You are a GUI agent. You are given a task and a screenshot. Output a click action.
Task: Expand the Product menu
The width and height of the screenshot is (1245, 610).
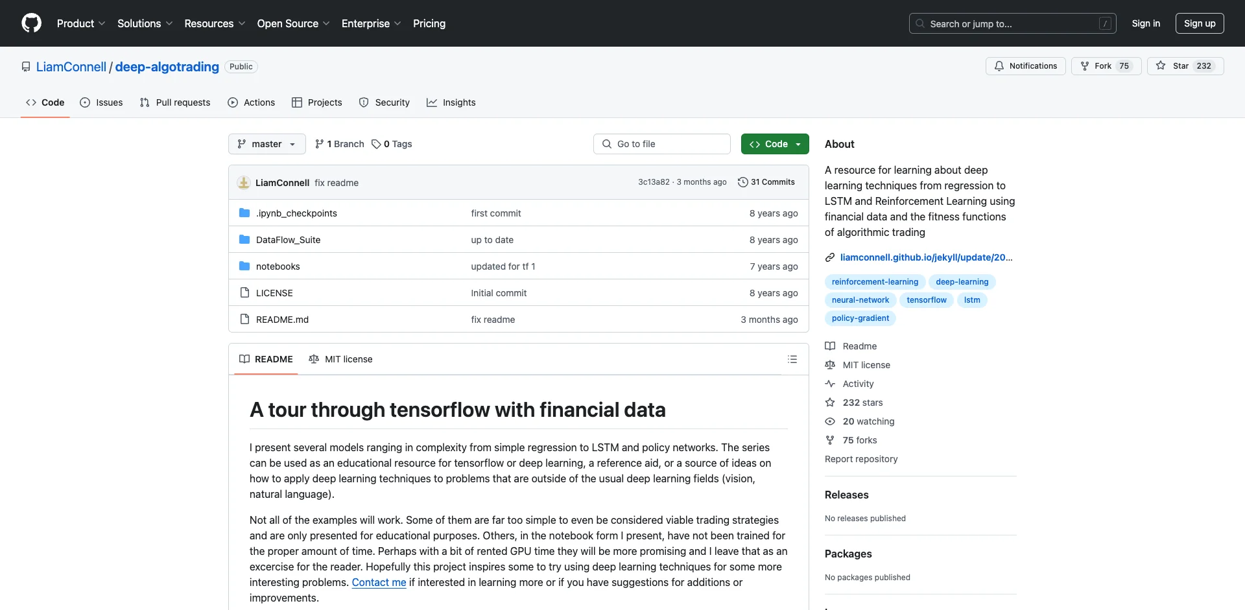81,23
